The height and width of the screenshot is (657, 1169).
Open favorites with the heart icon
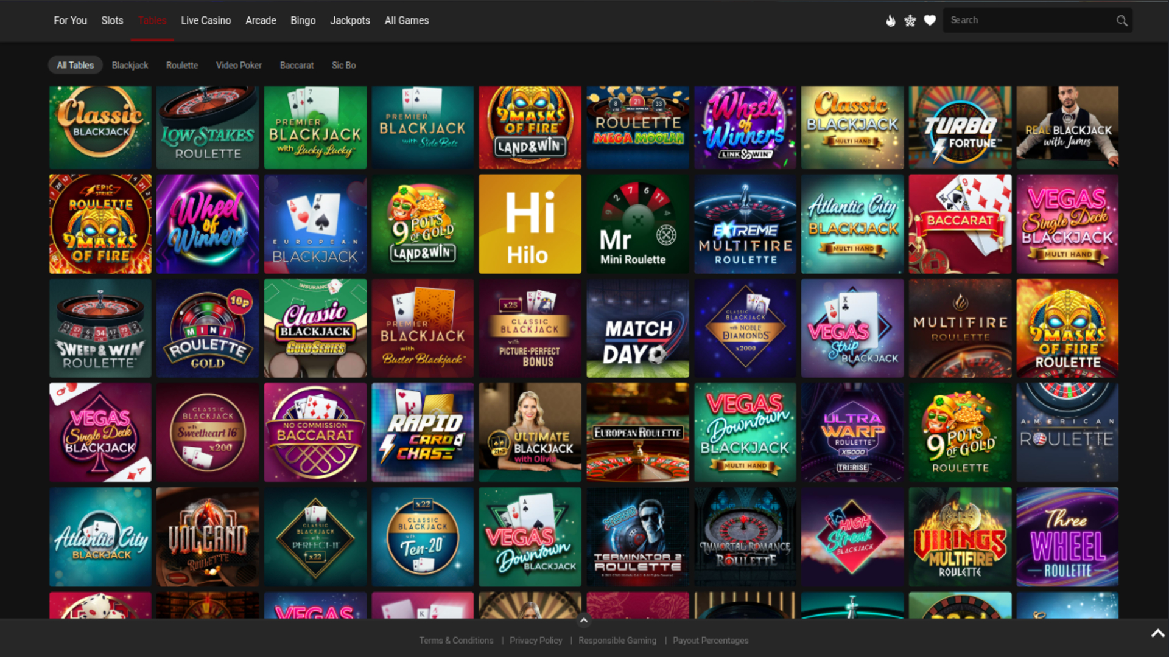(930, 21)
